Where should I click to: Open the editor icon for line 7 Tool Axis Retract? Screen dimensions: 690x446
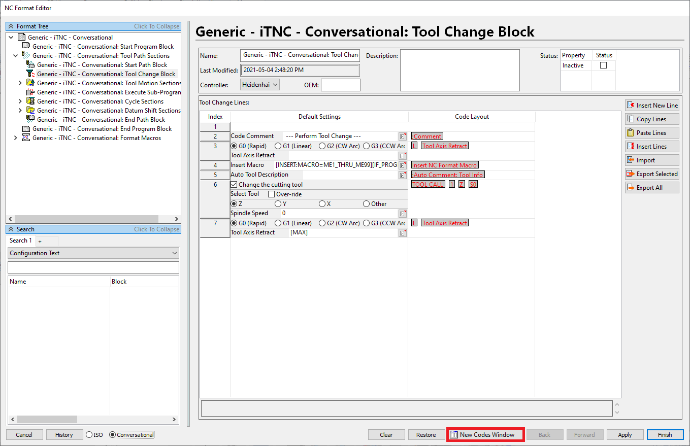point(402,233)
